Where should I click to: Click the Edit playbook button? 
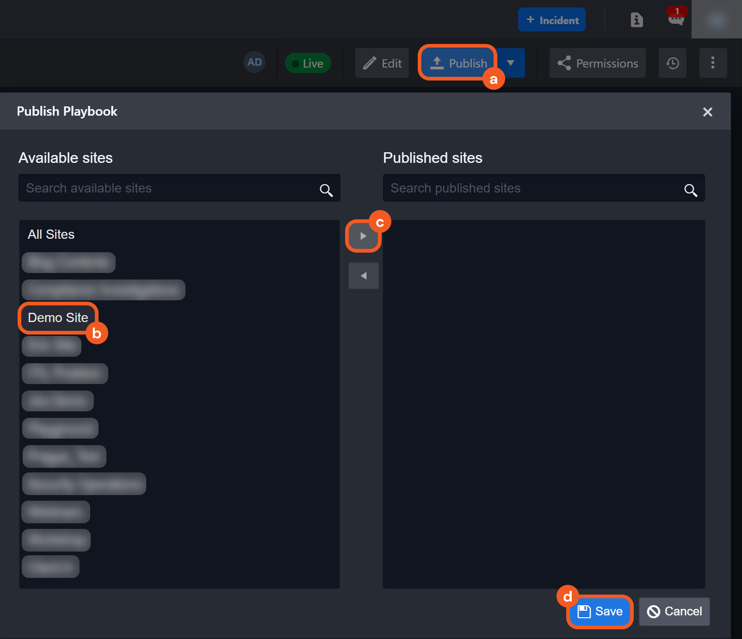pos(382,63)
